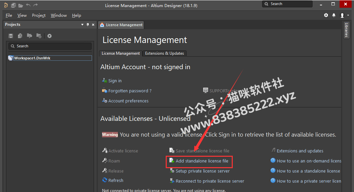
Task: Switch to Extensions & Updates tab
Action: coord(164,53)
